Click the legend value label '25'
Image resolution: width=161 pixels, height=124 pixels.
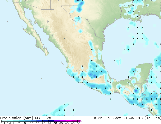pyautogui.click(x=49, y=123)
